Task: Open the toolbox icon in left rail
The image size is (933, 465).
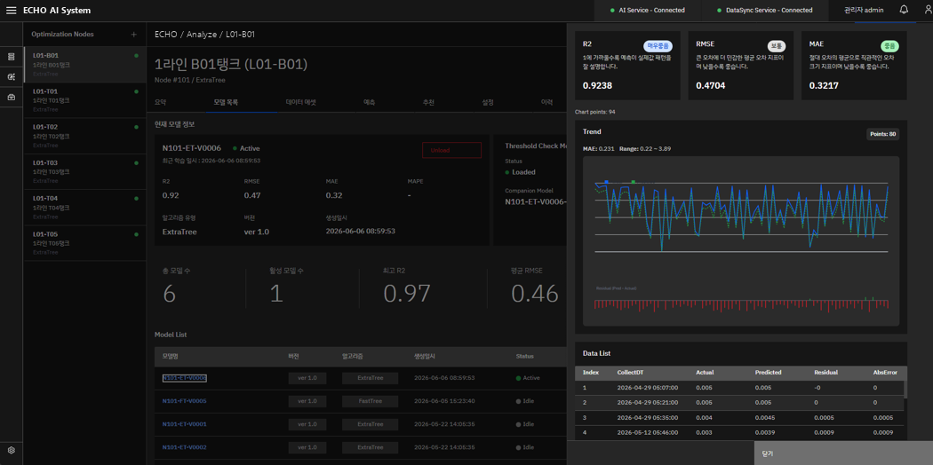Action: 12,97
